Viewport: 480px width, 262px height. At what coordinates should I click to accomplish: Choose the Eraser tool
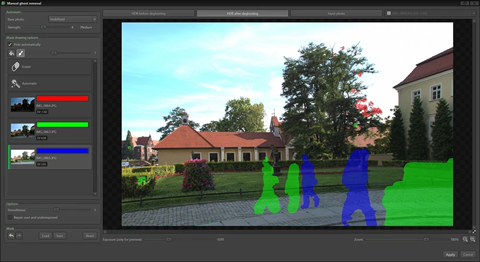[x=51, y=67]
